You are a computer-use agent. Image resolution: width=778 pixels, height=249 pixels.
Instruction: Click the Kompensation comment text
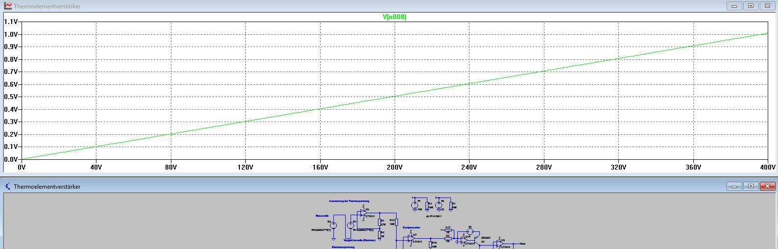(x=412, y=227)
